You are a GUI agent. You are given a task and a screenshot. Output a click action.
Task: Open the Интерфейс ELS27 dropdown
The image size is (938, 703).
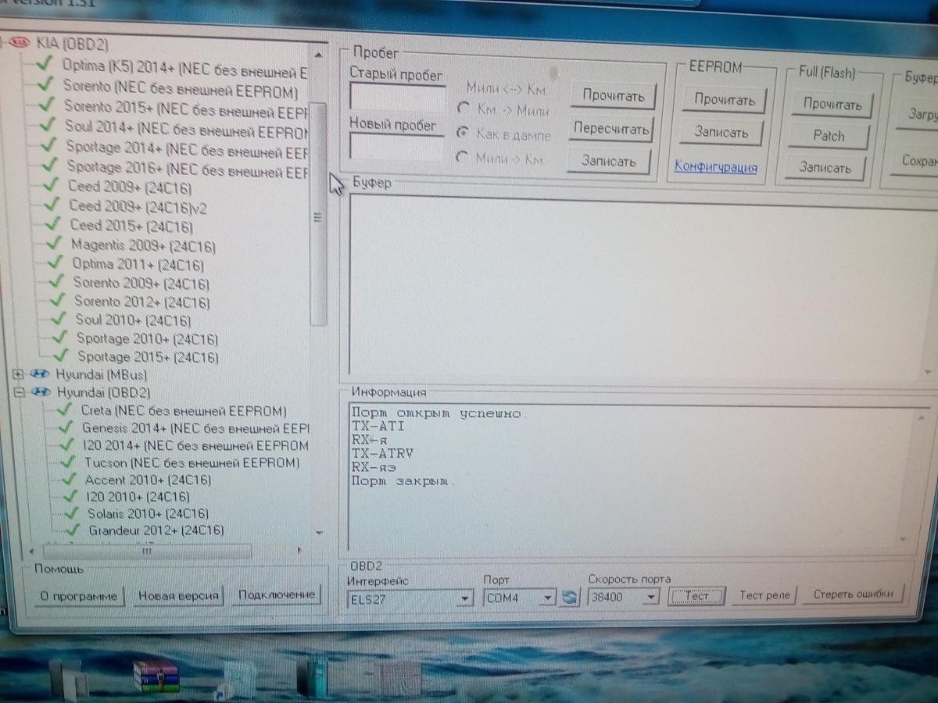coord(467,598)
